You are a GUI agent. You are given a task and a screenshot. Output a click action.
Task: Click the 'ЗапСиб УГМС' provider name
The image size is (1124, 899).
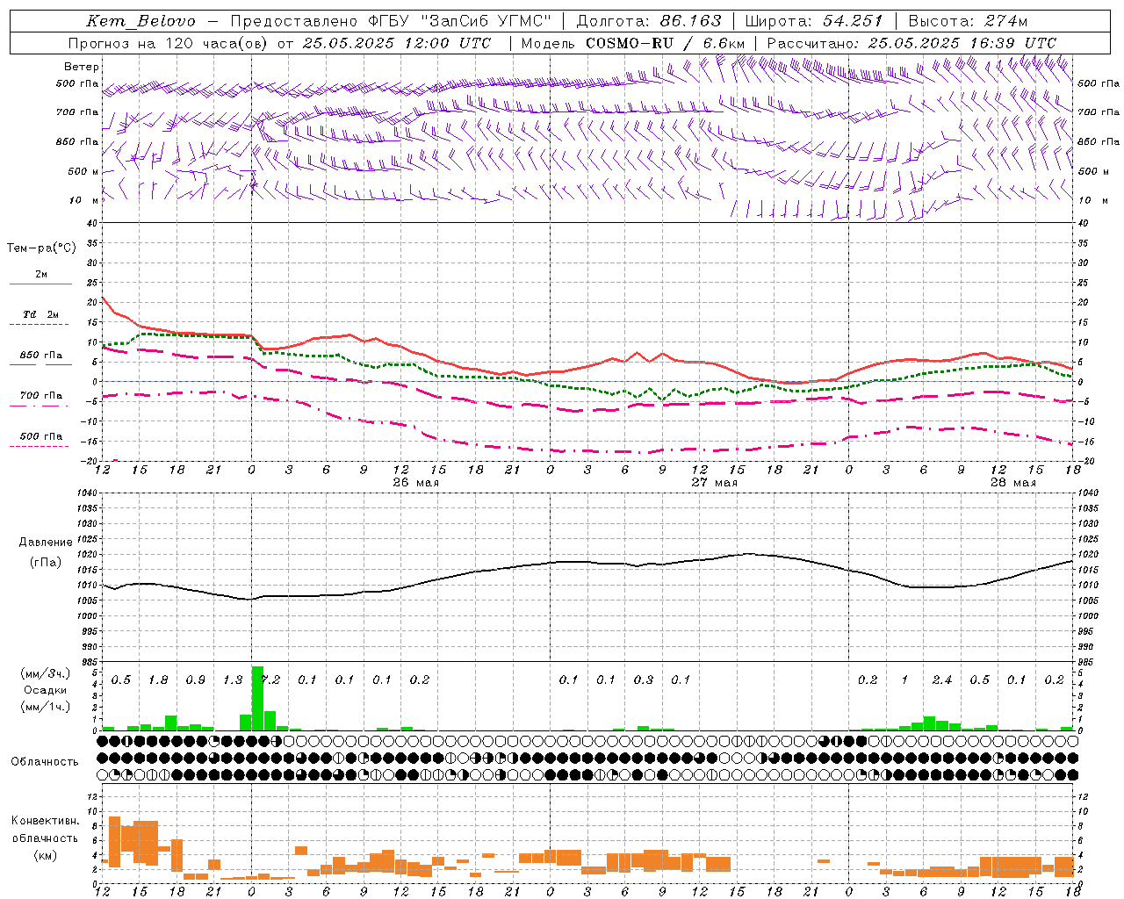pyautogui.click(x=486, y=21)
